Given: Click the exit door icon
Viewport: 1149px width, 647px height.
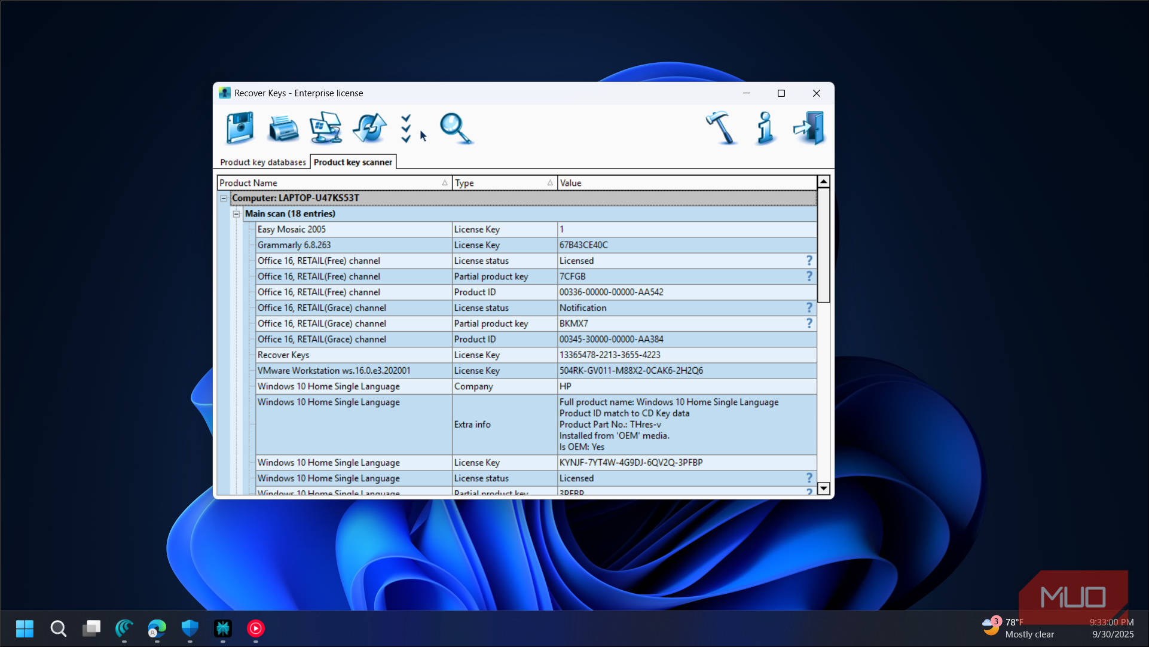Looking at the screenshot, I should coord(809,128).
